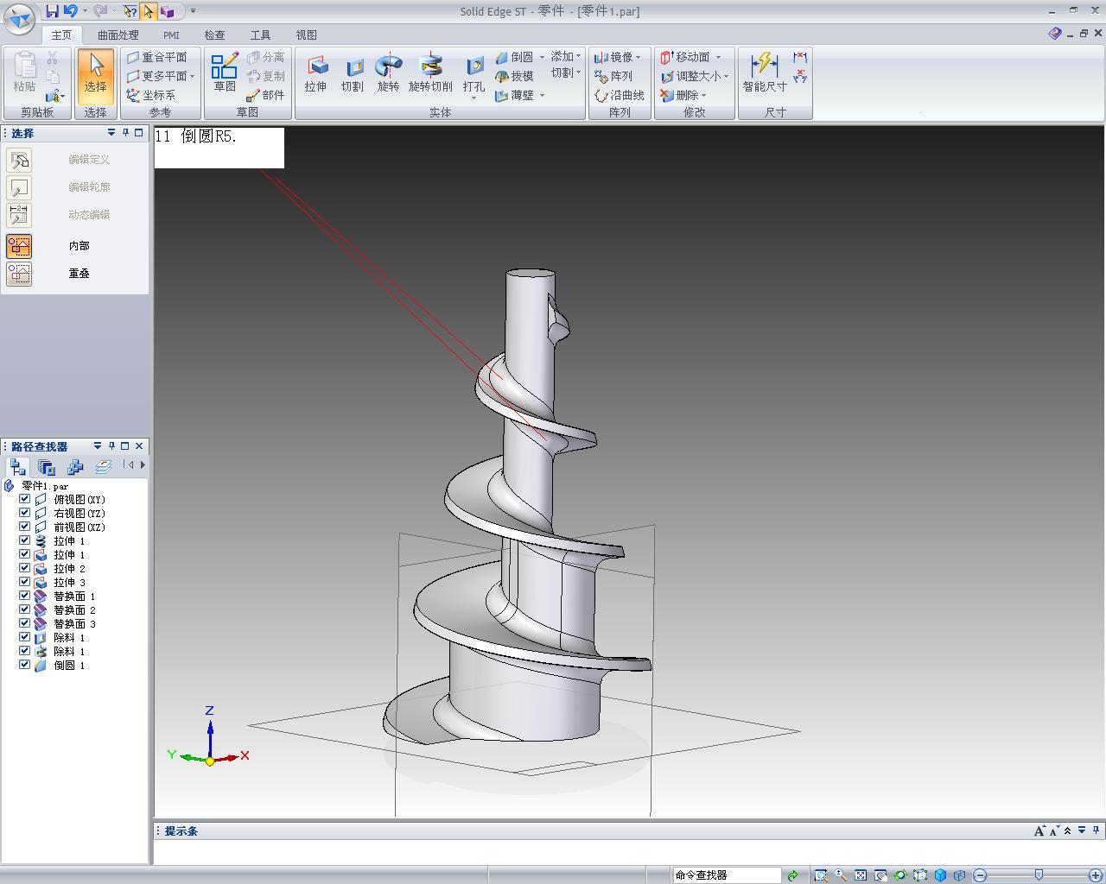Click the 薄壁 thin wall tool
1106x884 pixels.
[x=515, y=95]
